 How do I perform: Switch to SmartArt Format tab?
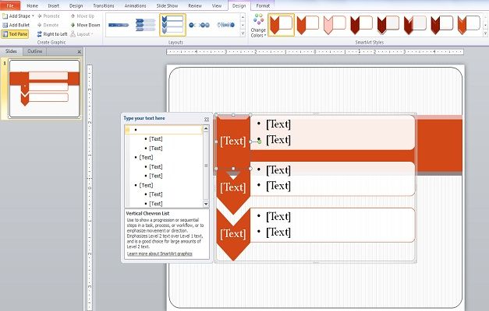coord(263,5)
